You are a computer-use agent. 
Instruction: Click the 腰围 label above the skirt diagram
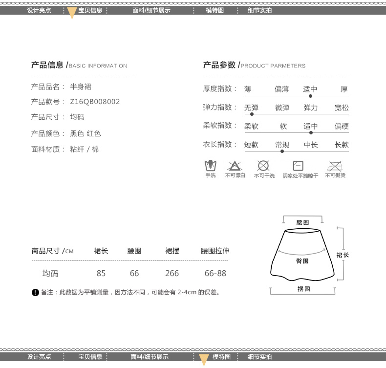302,222
